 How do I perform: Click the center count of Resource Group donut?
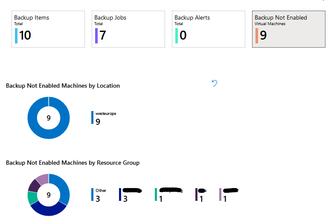[x=49, y=195]
